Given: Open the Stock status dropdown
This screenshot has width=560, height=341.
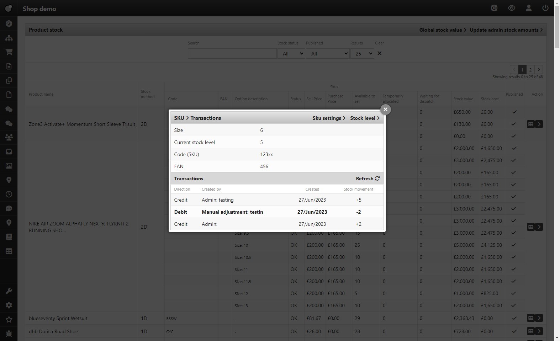Looking at the screenshot, I should pyautogui.click(x=291, y=54).
